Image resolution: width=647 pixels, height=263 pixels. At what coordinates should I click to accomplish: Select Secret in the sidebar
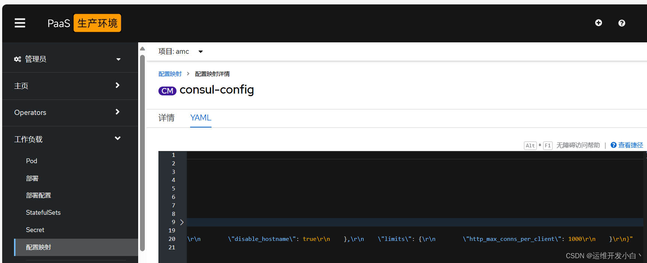pos(35,229)
